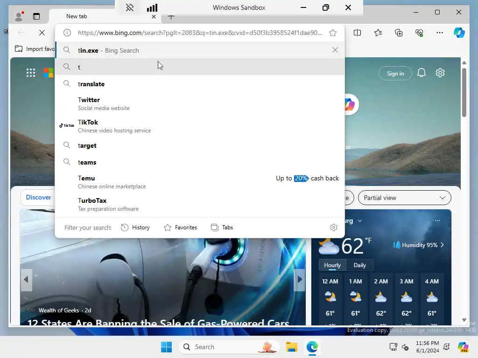Click Import favorites in bookmarks bar

35,48
